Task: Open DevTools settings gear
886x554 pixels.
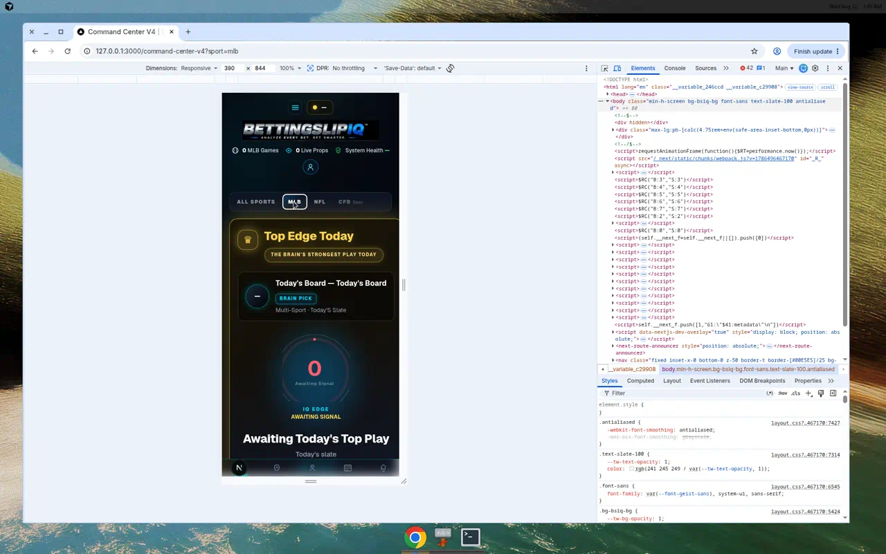Action: (x=815, y=69)
